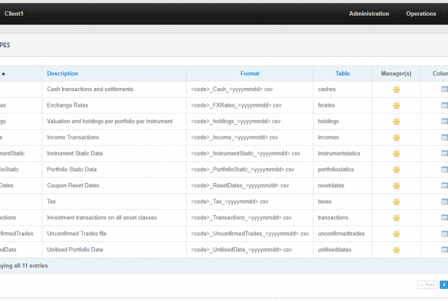Open managers icon for Income Transactions row
The width and height of the screenshot is (448, 301).
coord(396,137)
